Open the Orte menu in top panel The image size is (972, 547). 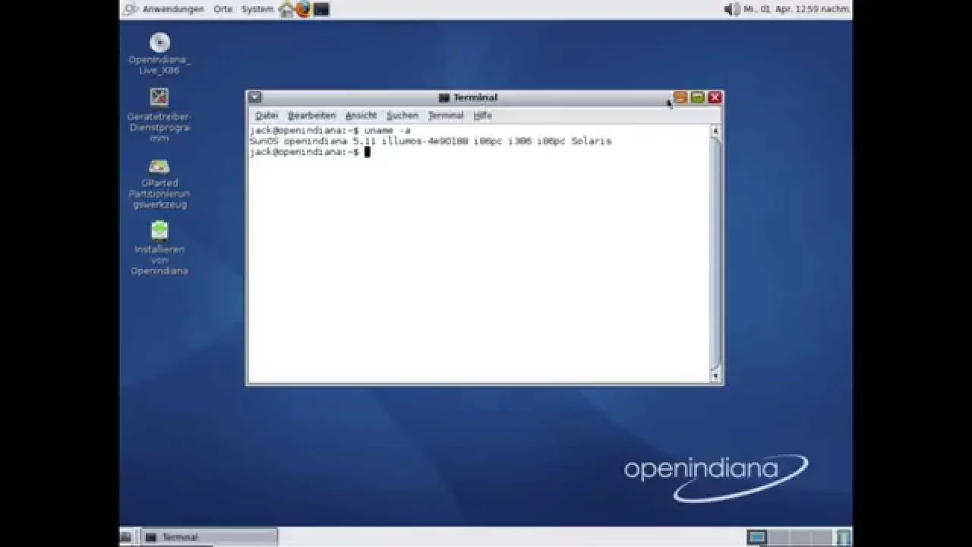pyautogui.click(x=222, y=9)
